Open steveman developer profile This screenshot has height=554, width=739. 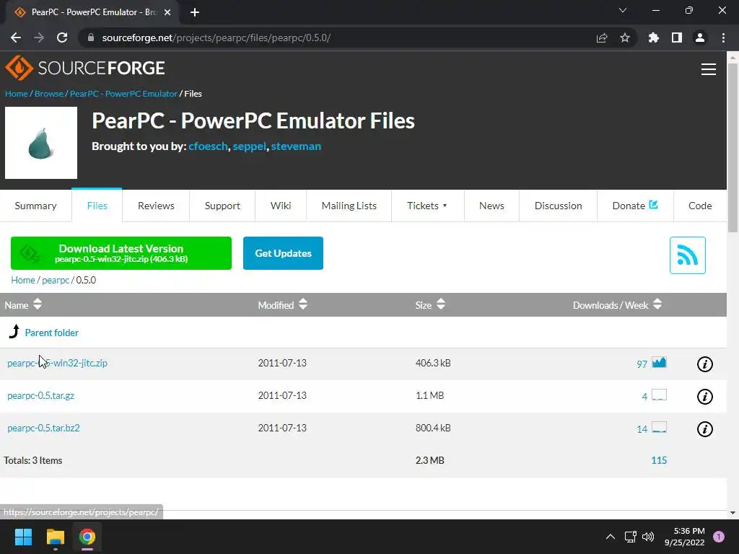296,146
